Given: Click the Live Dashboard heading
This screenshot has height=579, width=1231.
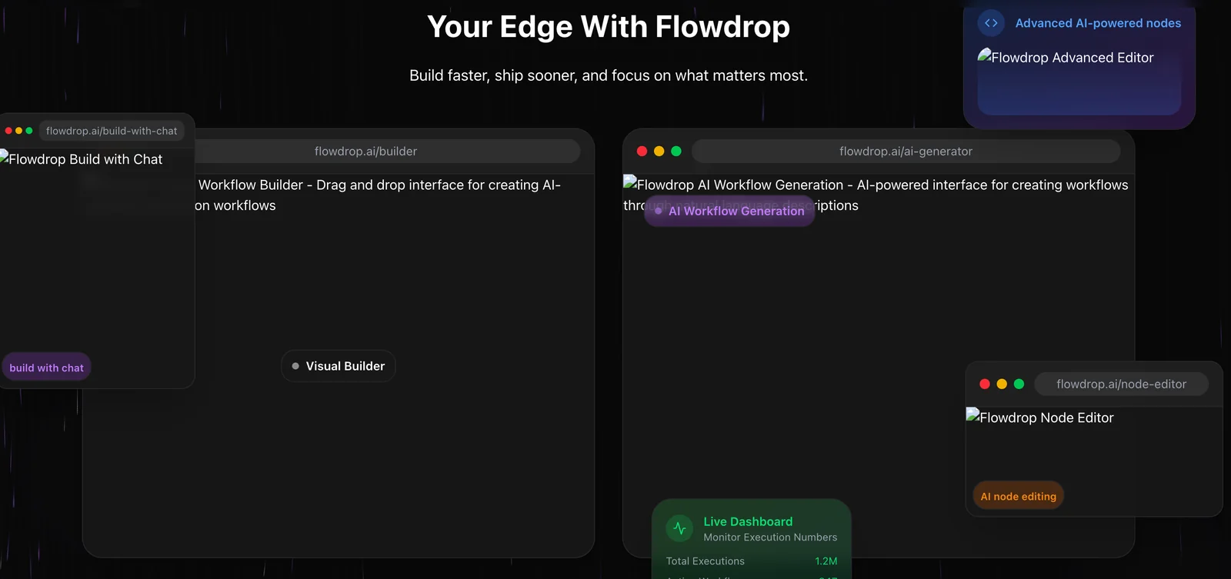Looking at the screenshot, I should click(x=748, y=521).
